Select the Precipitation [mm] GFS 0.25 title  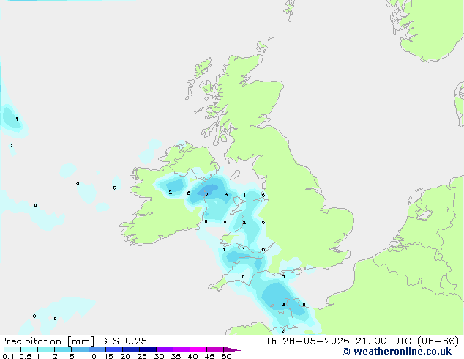(73, 341)
